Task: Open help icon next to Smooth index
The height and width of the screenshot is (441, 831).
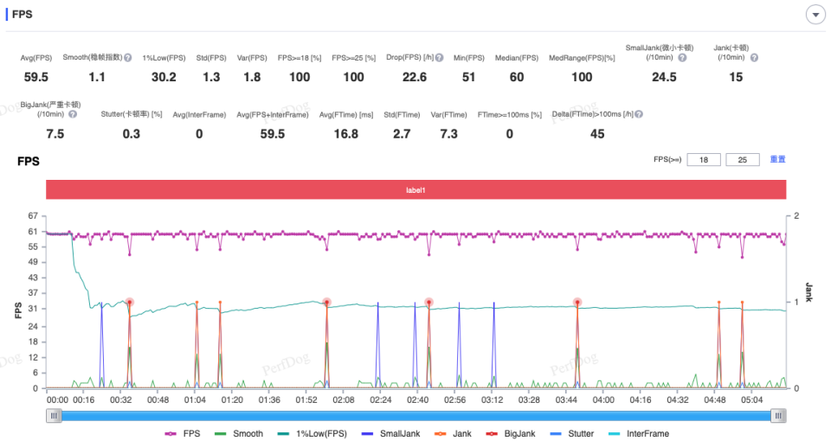Action: pos(128,57)
